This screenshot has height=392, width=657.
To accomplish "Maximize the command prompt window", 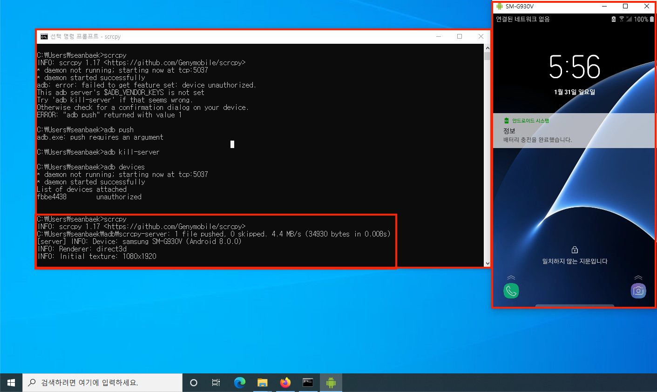I will [x=460, y=36].
